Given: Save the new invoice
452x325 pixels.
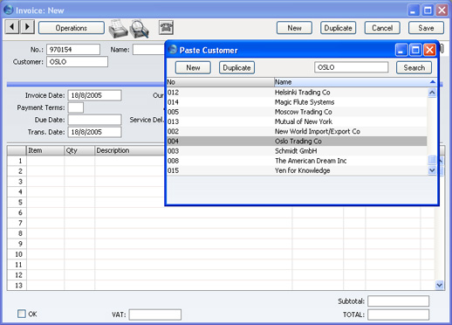Looking at the screenshot, I should pyautogui.click(x=426, y=28).
